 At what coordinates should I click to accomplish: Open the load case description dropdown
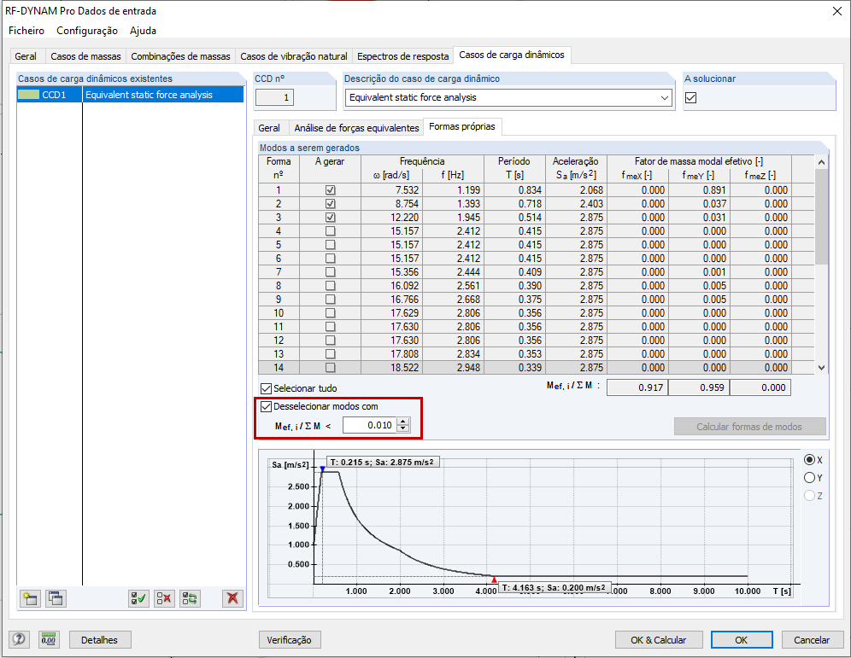(664, 97)
